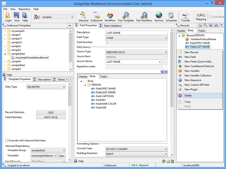Open Outbound templates view

point(96,17)
